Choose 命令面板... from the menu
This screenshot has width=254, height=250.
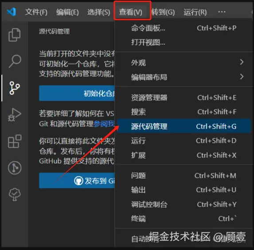184,28
